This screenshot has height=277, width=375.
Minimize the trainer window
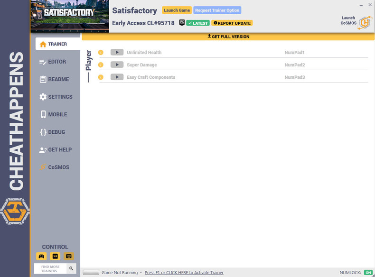tap(361, 5)
